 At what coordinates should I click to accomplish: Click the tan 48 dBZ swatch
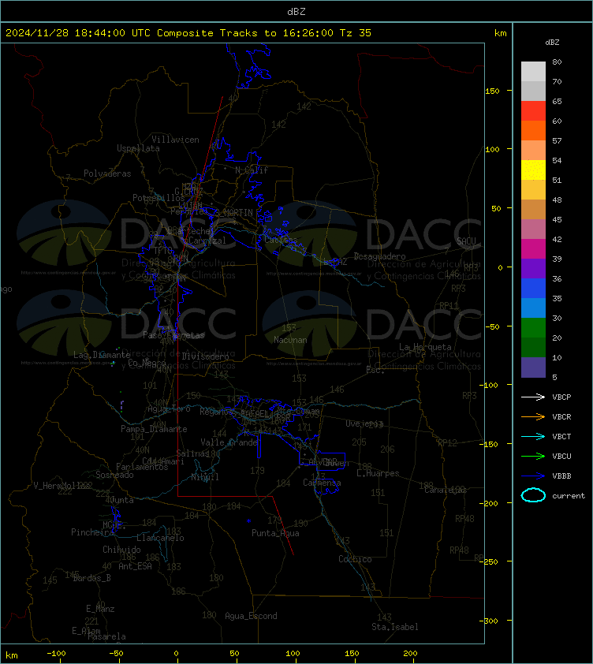tap(533, 209)
